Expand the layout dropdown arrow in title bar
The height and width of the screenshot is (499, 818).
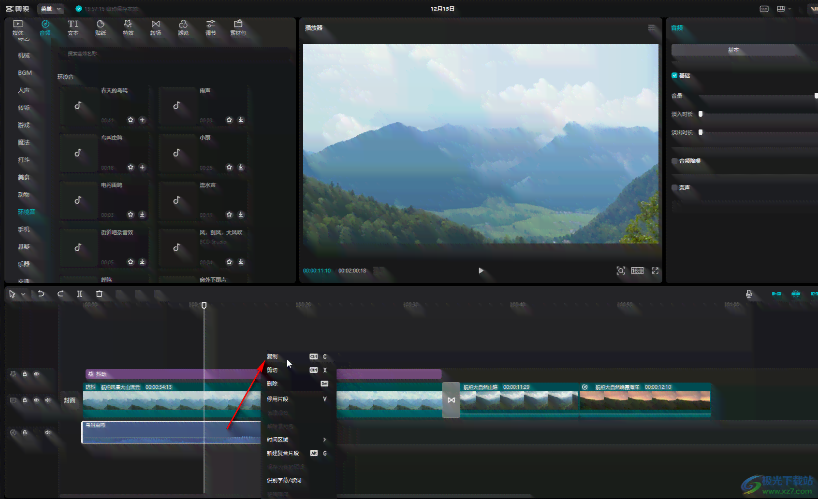(790, 9)
